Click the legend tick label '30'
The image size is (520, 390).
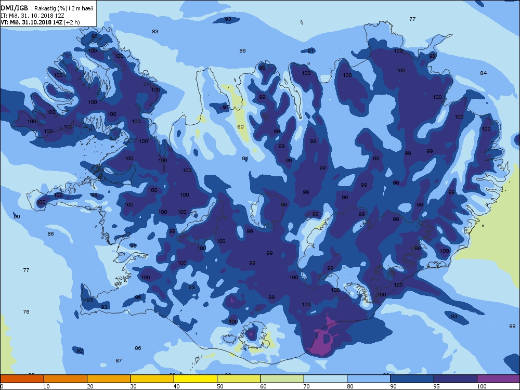coord(133,386)
